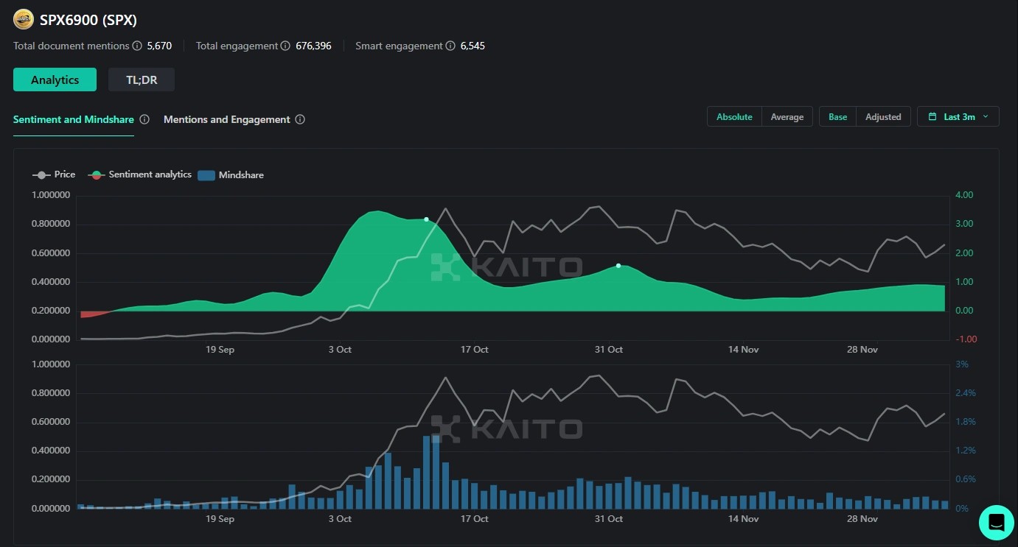1018x547 pixels.
Task: Click info icon next to Total document mentions
Action: [136, 46]
